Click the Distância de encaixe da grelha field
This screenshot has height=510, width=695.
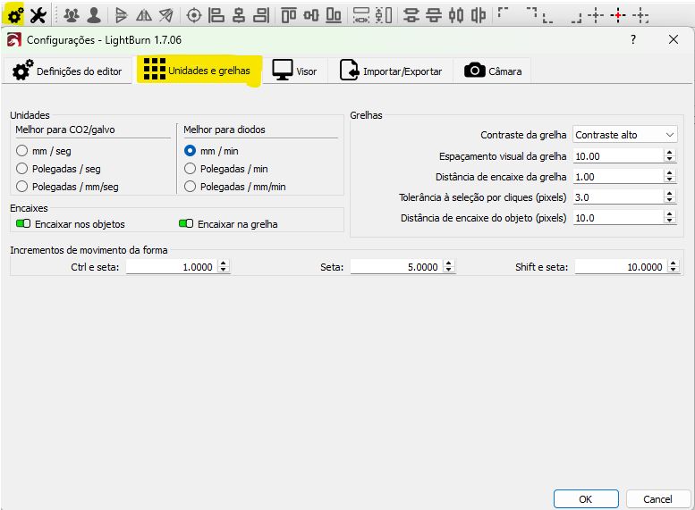[x=617, y=177]
